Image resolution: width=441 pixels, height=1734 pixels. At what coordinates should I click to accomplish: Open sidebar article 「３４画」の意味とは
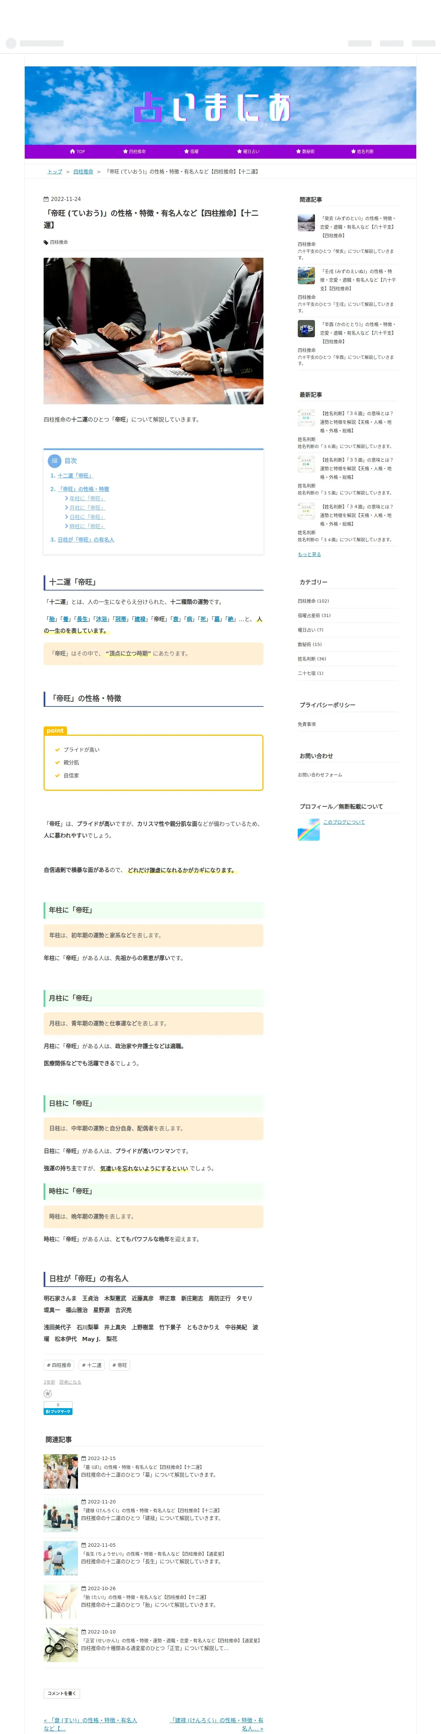click(357, 515)
